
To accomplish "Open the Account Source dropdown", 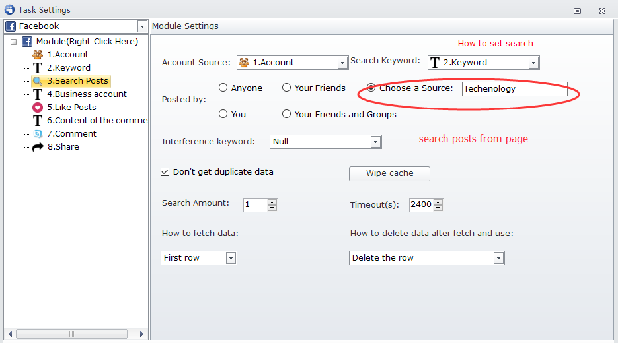I will coord(342,63).
